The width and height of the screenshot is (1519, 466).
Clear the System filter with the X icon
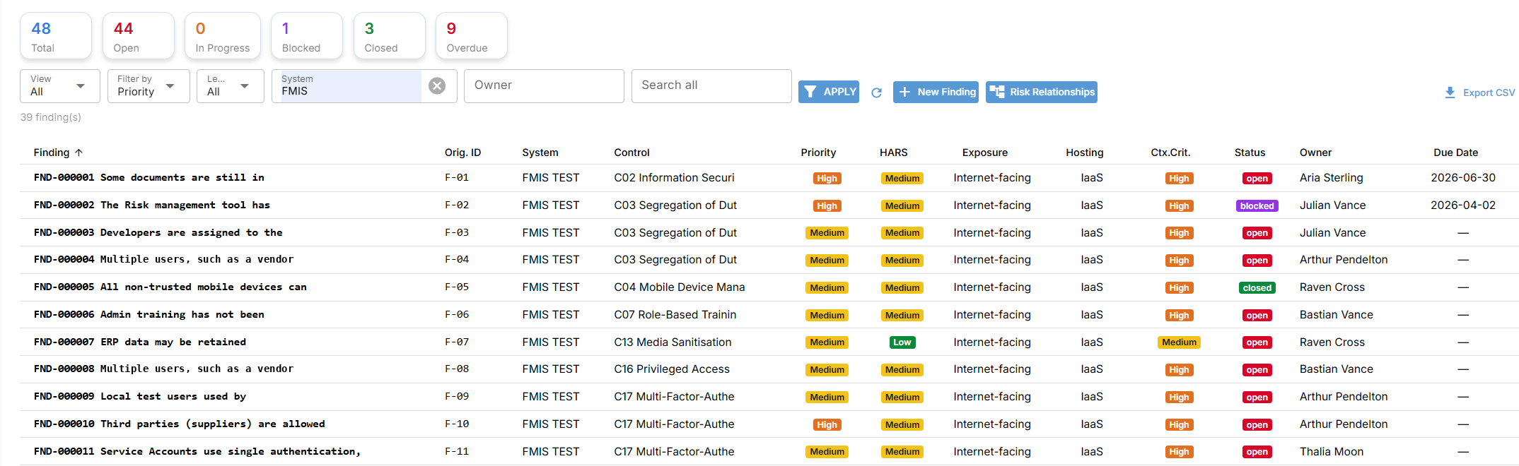[x=437, y=85]
